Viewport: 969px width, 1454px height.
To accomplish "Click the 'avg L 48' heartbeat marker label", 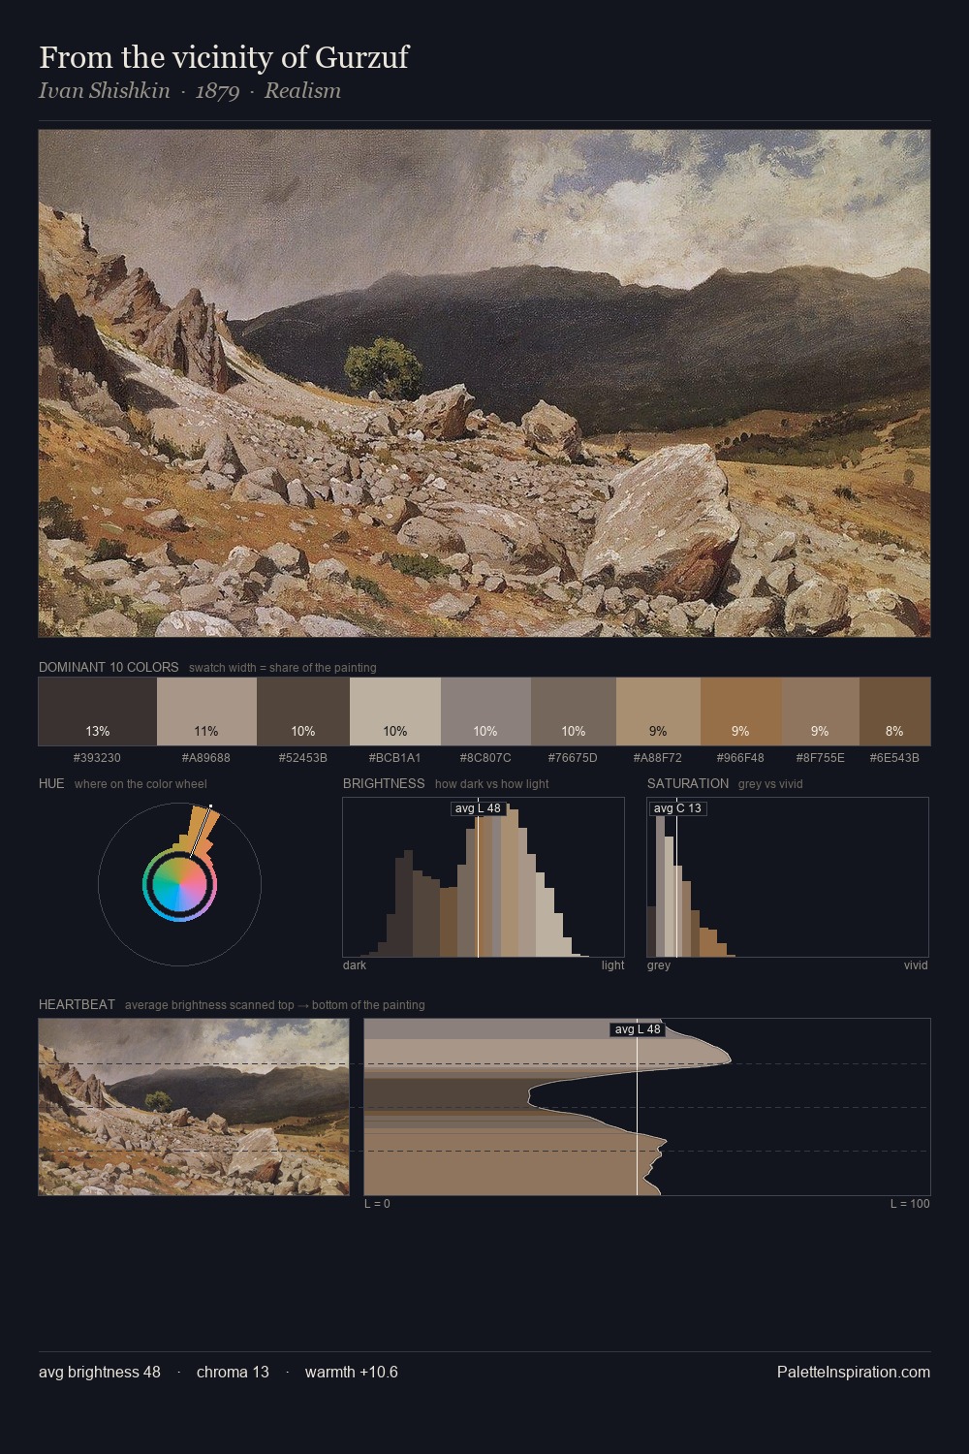I will pos(638,1029).
